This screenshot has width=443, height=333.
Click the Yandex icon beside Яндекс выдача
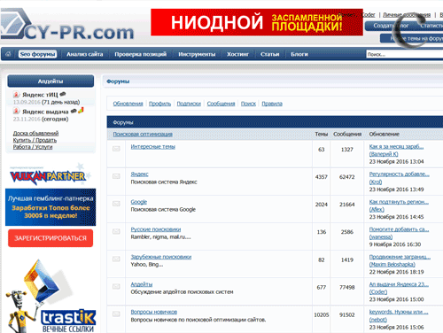tap(17, 112)
